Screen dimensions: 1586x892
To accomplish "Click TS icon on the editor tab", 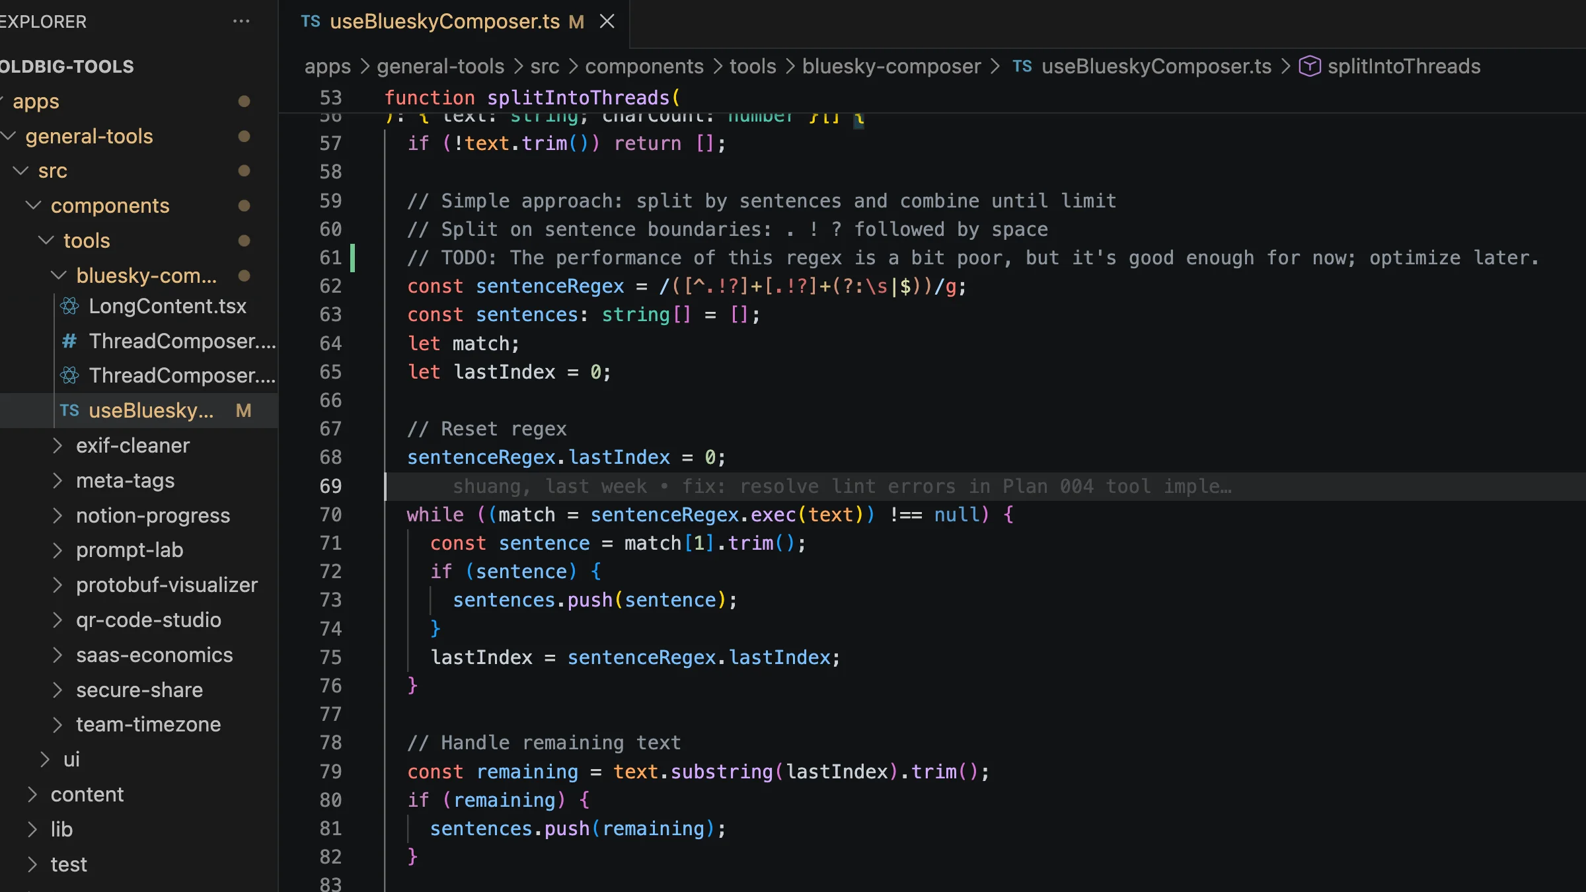I will 311,21.
